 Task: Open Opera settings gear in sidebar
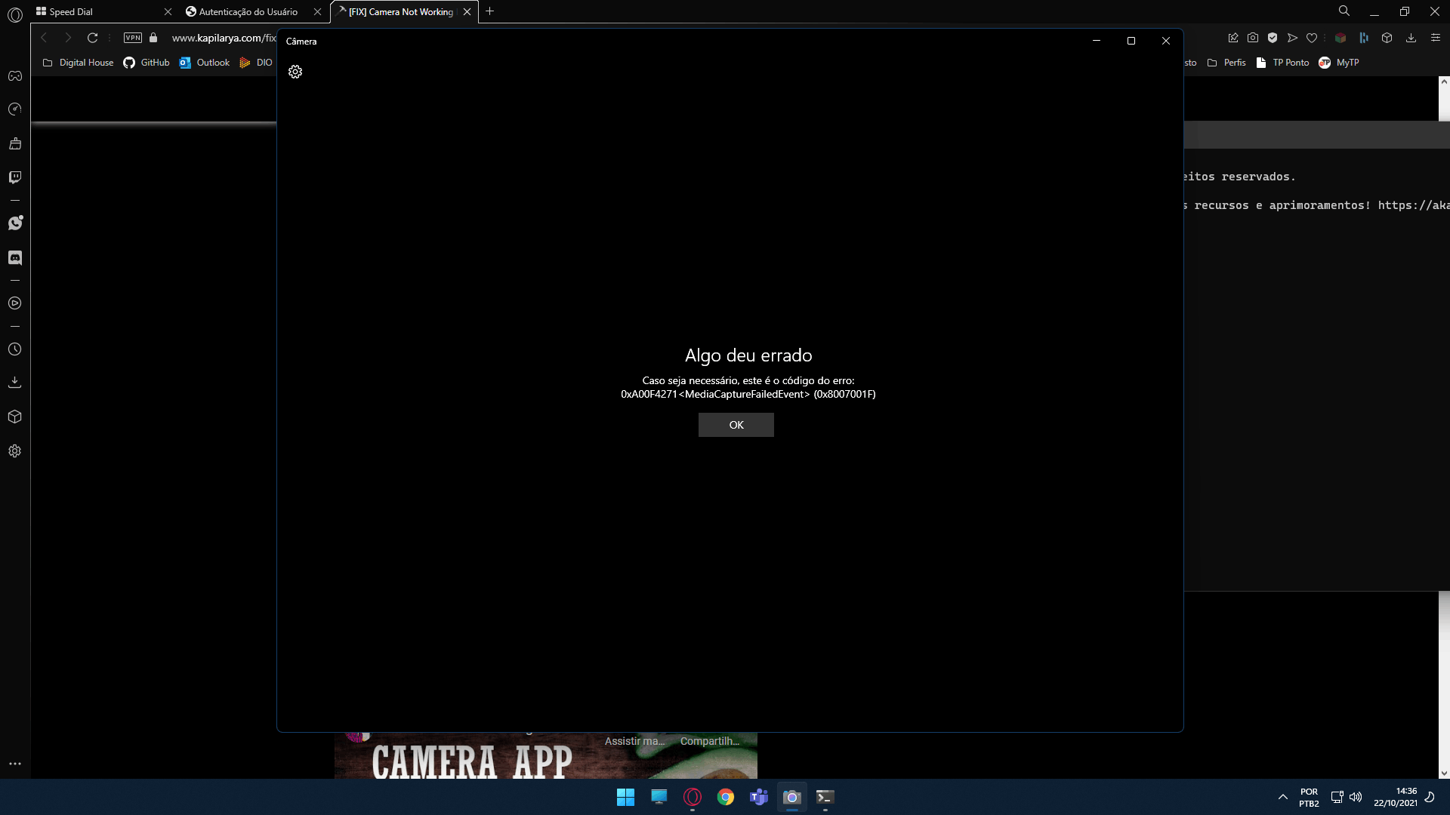pyautogui.click(x=15, y=451)
